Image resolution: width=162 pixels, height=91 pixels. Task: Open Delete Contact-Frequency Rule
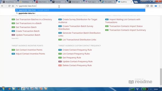coord(77,65)
